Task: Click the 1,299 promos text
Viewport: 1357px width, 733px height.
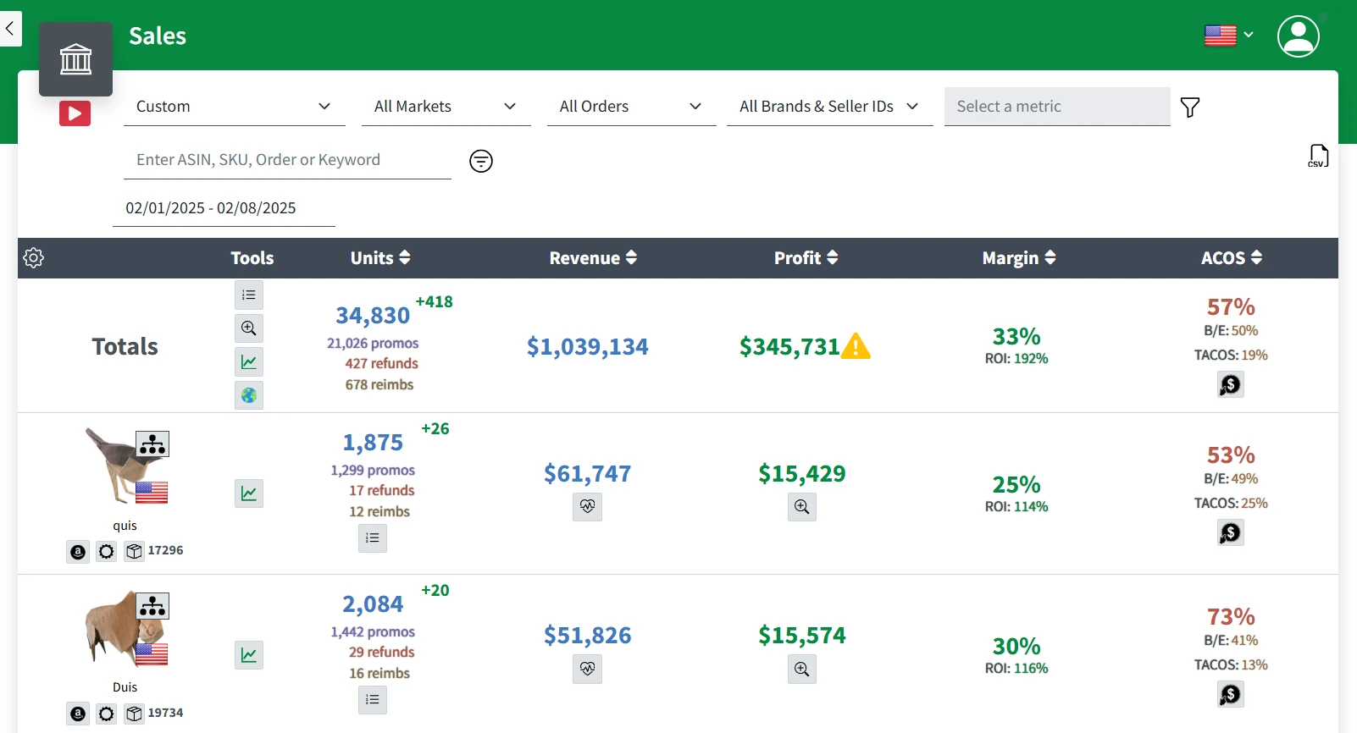Action: point(373,470)
